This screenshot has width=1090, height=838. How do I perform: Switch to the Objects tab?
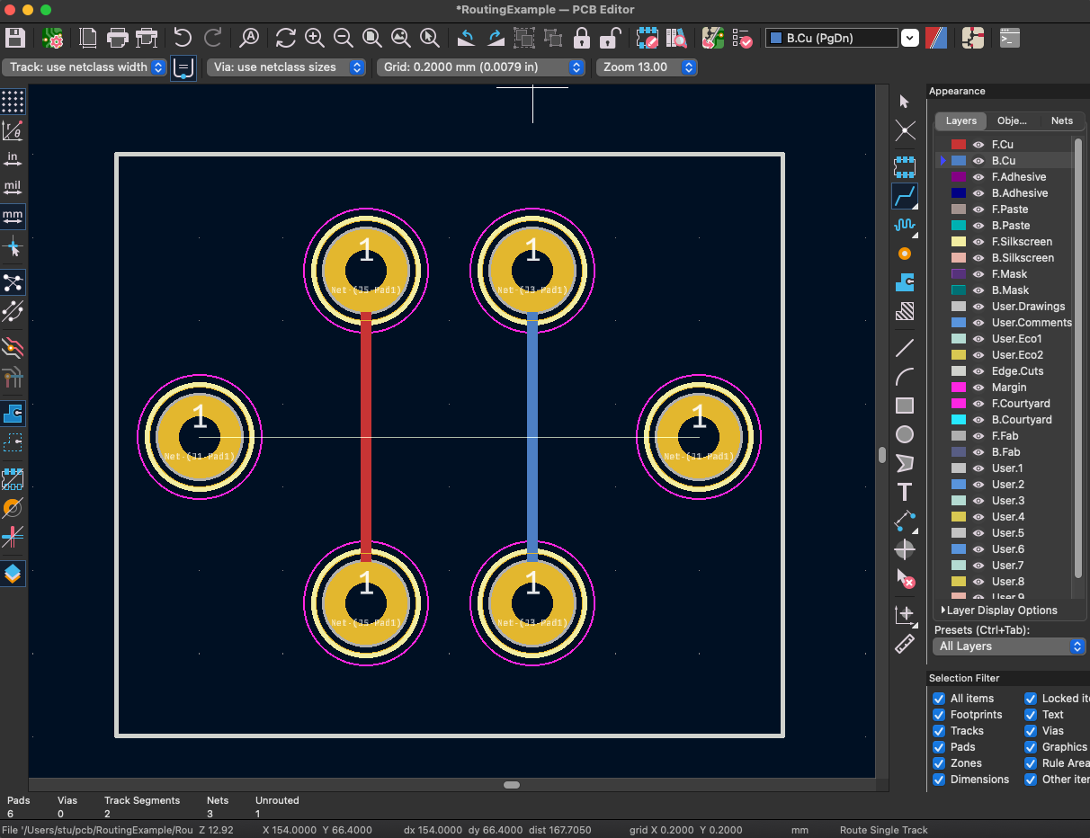[1013, 120]
